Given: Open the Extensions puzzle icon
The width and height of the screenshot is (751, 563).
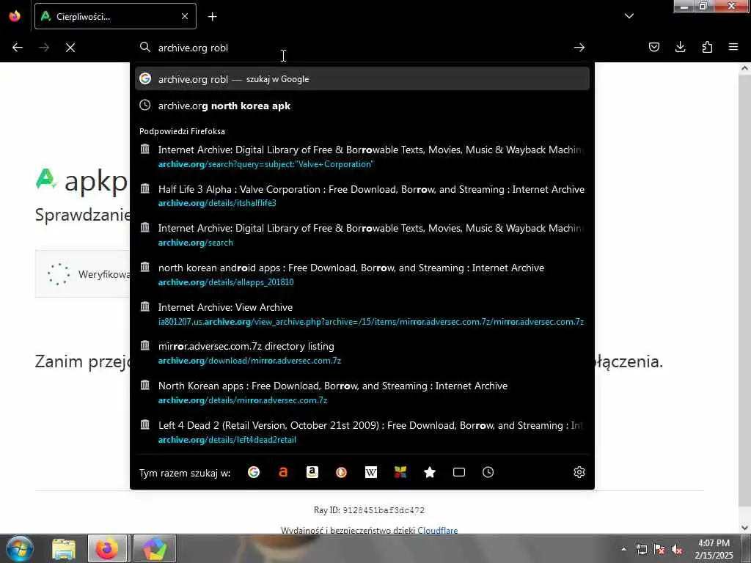Looking at the screenshot, I should coord(707,47).
